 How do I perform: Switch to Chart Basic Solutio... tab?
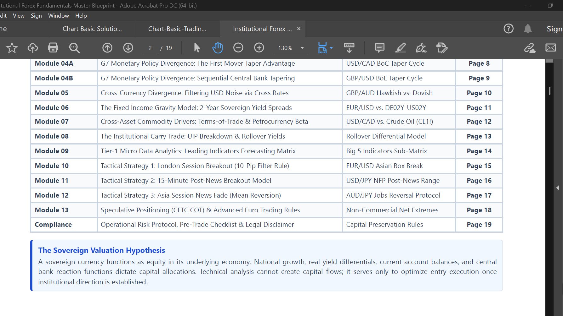[x=92, y=29]
